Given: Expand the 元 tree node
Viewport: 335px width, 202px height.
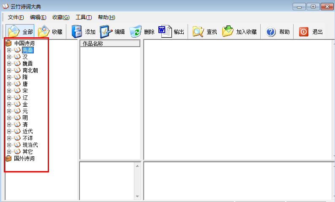Looking at the screenshot, I should (9, 111).
